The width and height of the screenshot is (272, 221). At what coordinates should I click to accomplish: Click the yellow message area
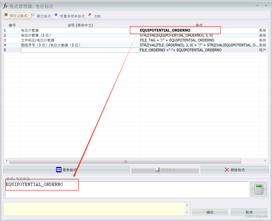94,209
